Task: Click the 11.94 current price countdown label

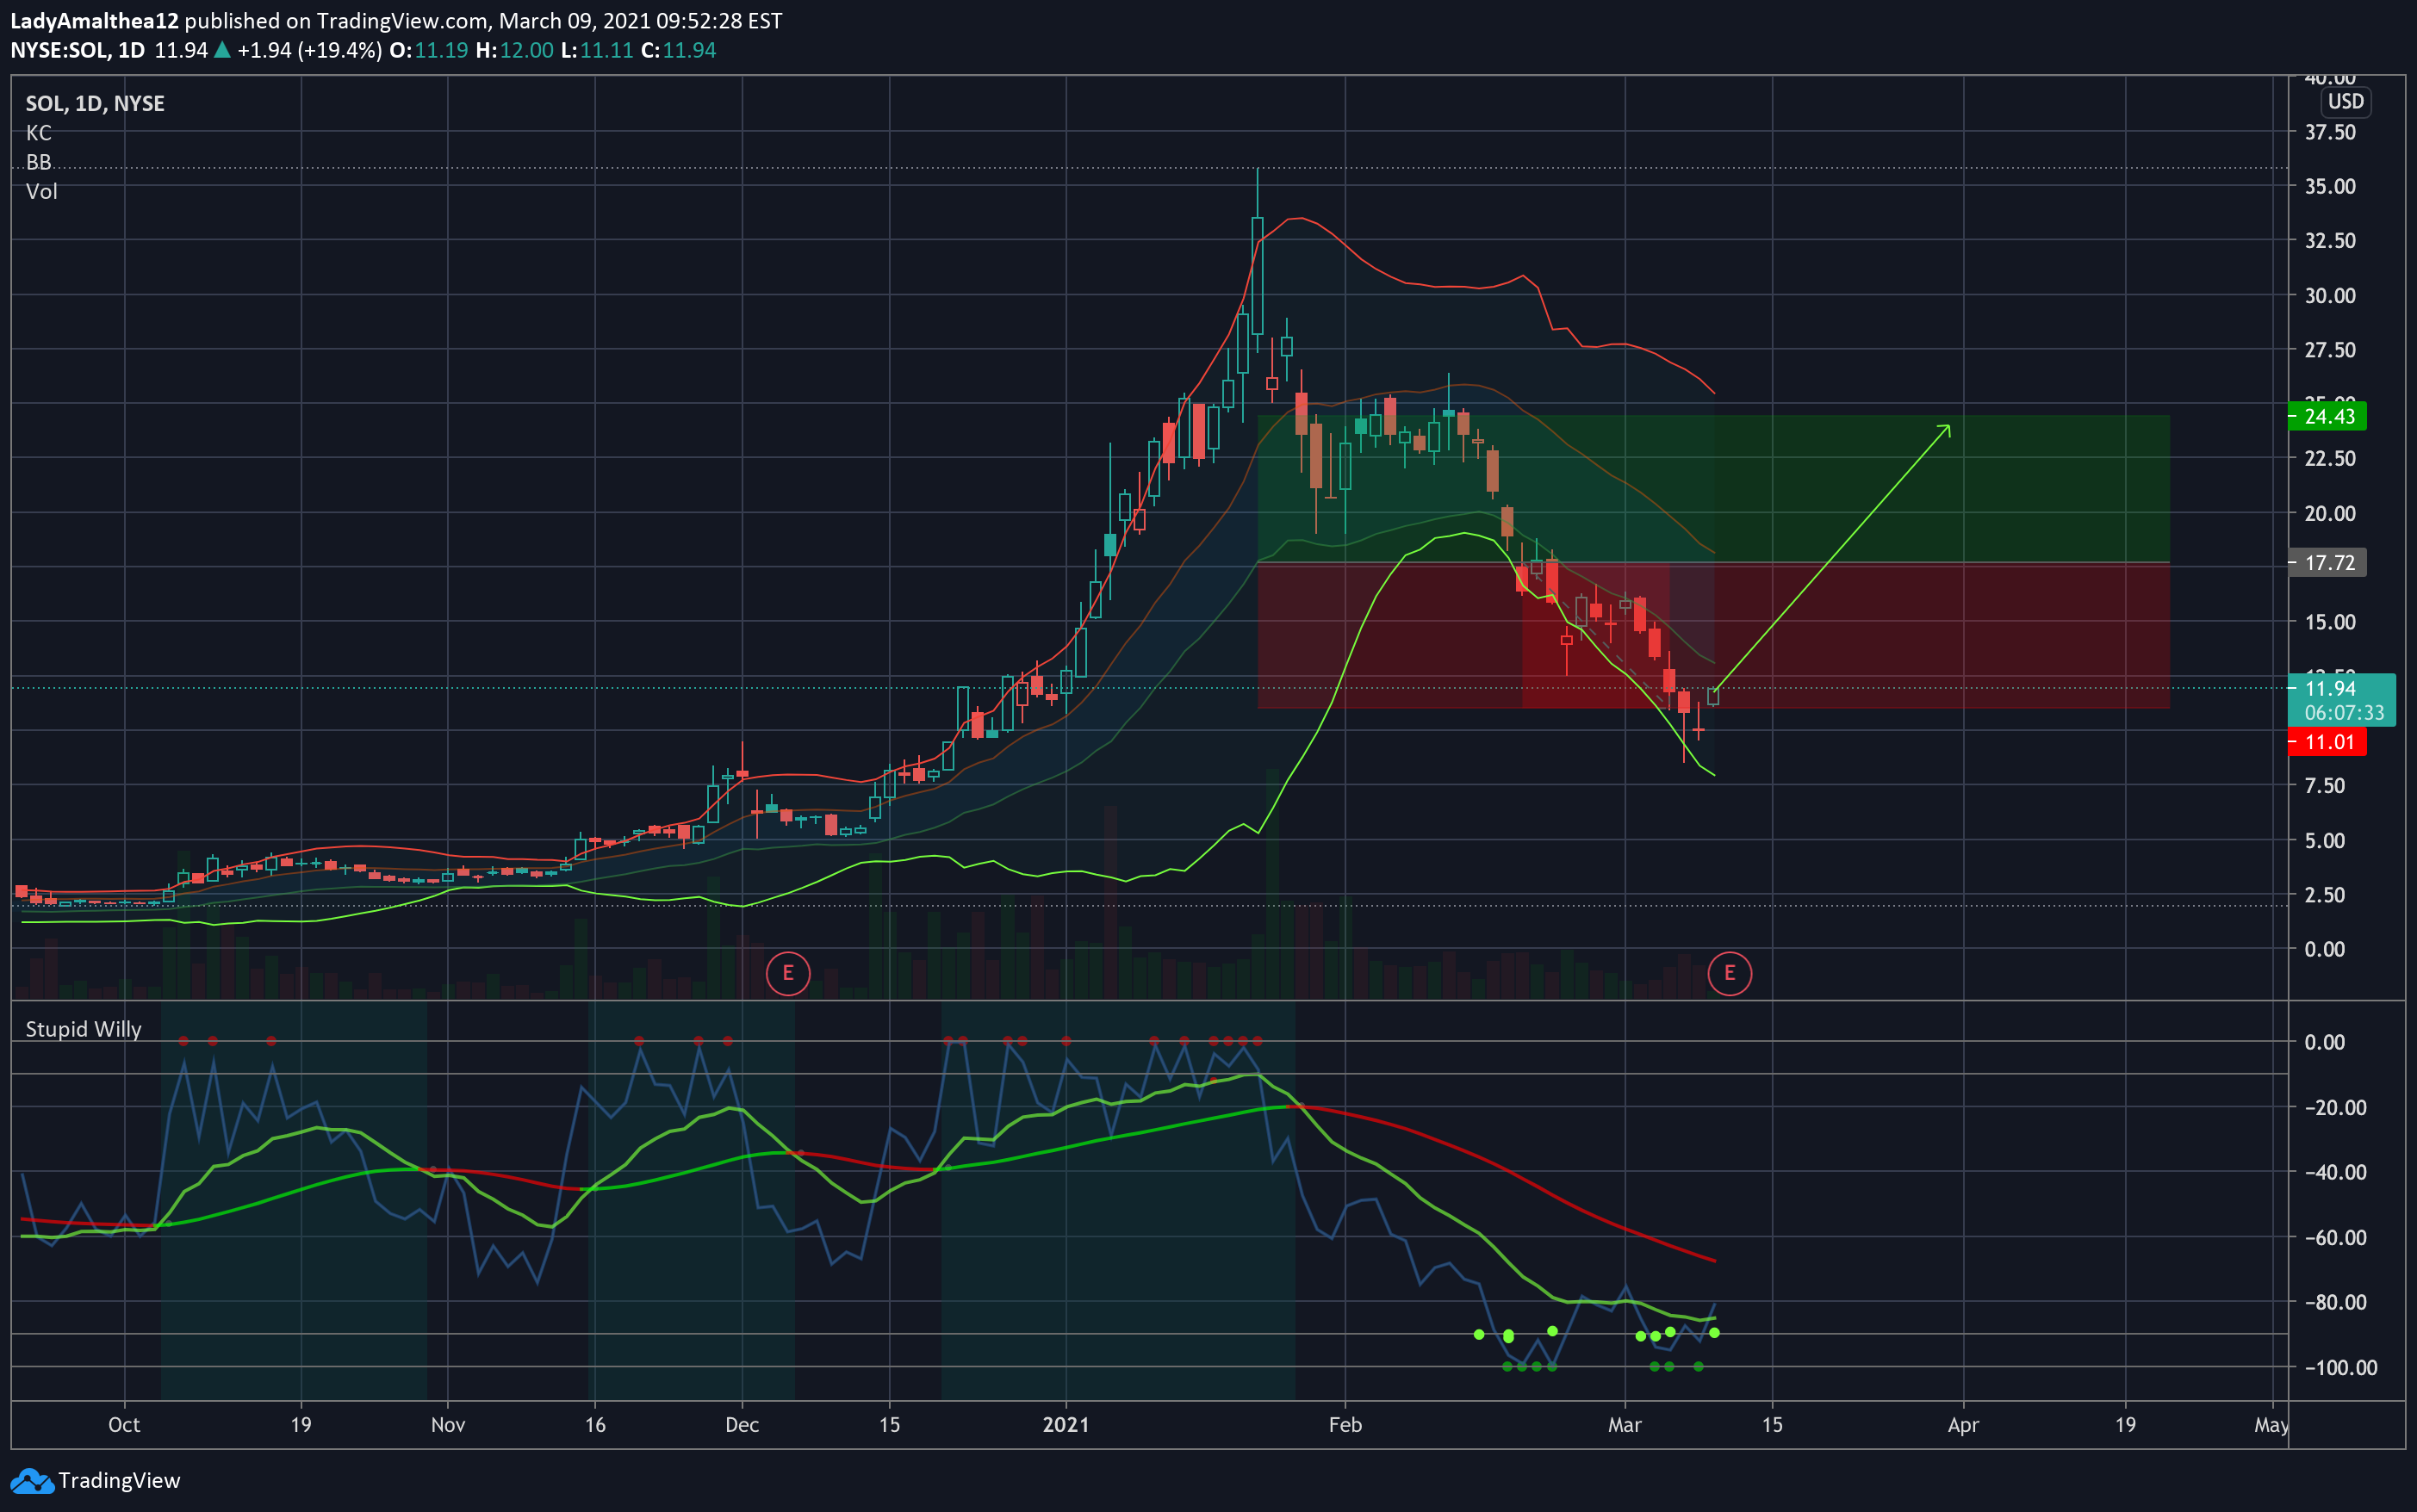Action: 2342,700
